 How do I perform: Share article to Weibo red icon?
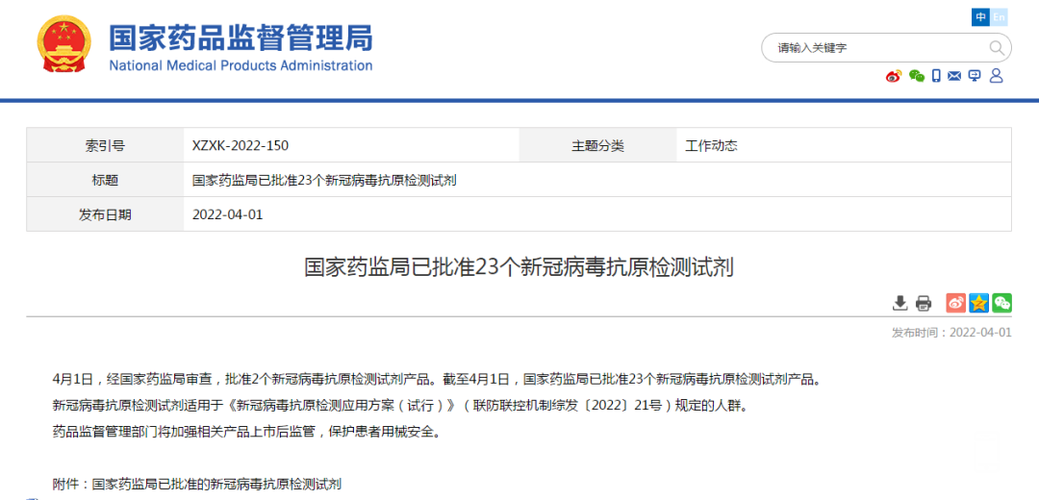pos(955,303)
